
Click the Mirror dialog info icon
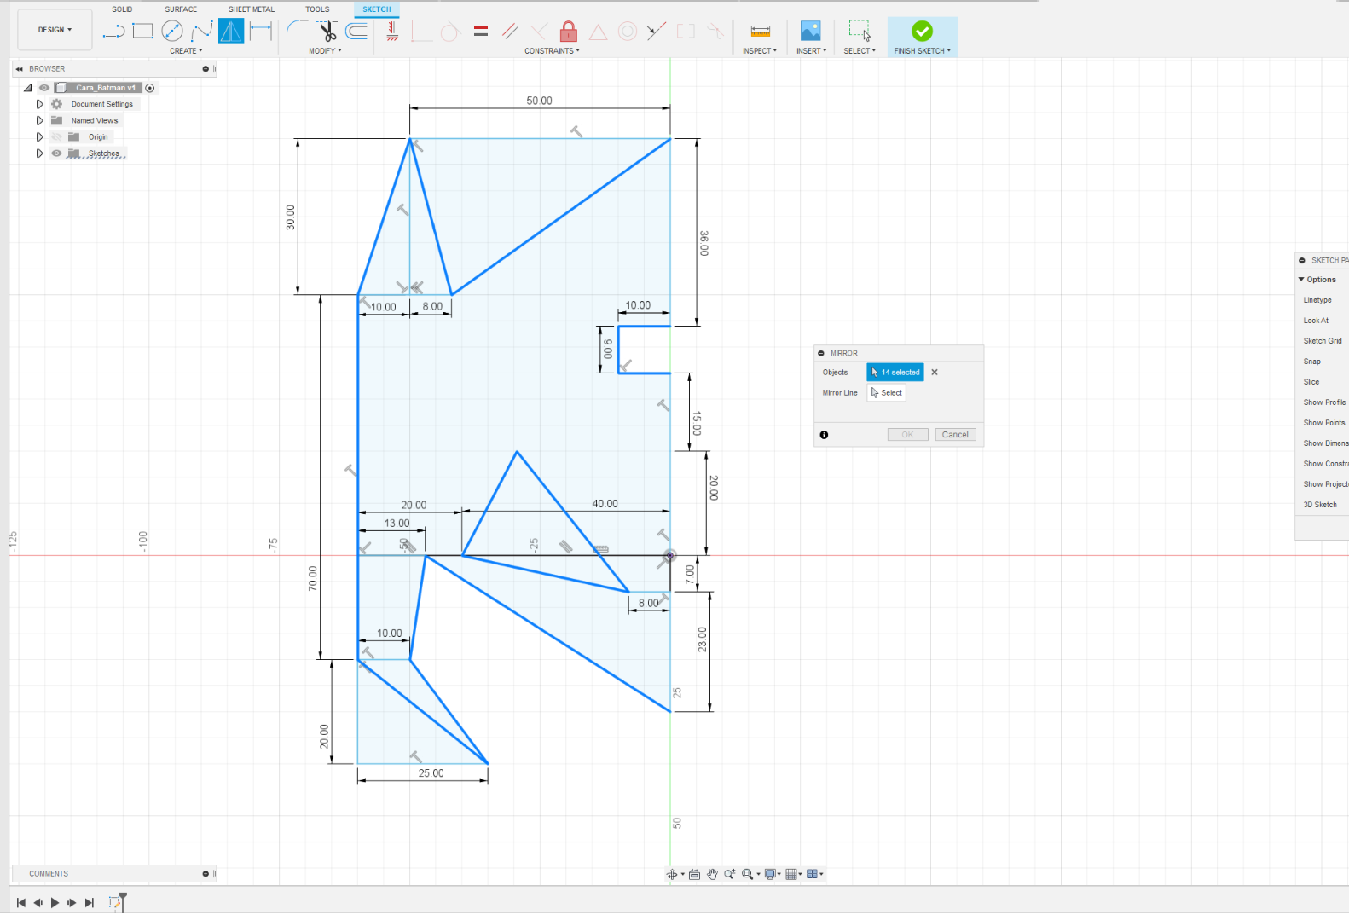tap(824, 435)
